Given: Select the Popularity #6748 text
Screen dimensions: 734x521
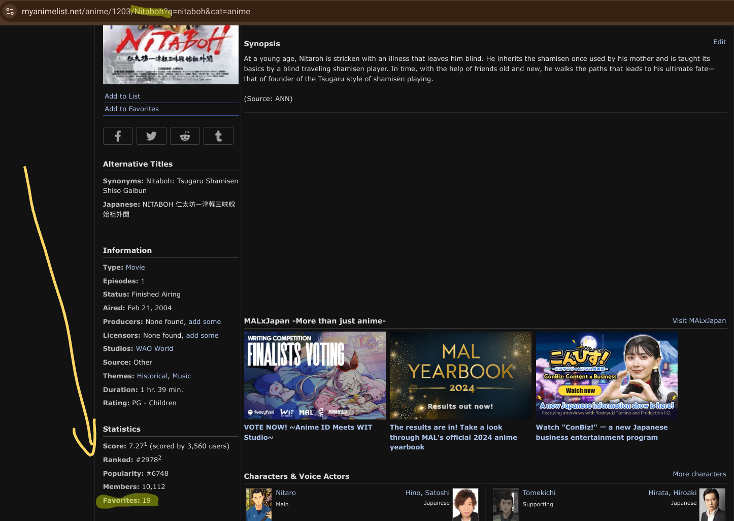Looking at the screenshot, I should [136, 473].
